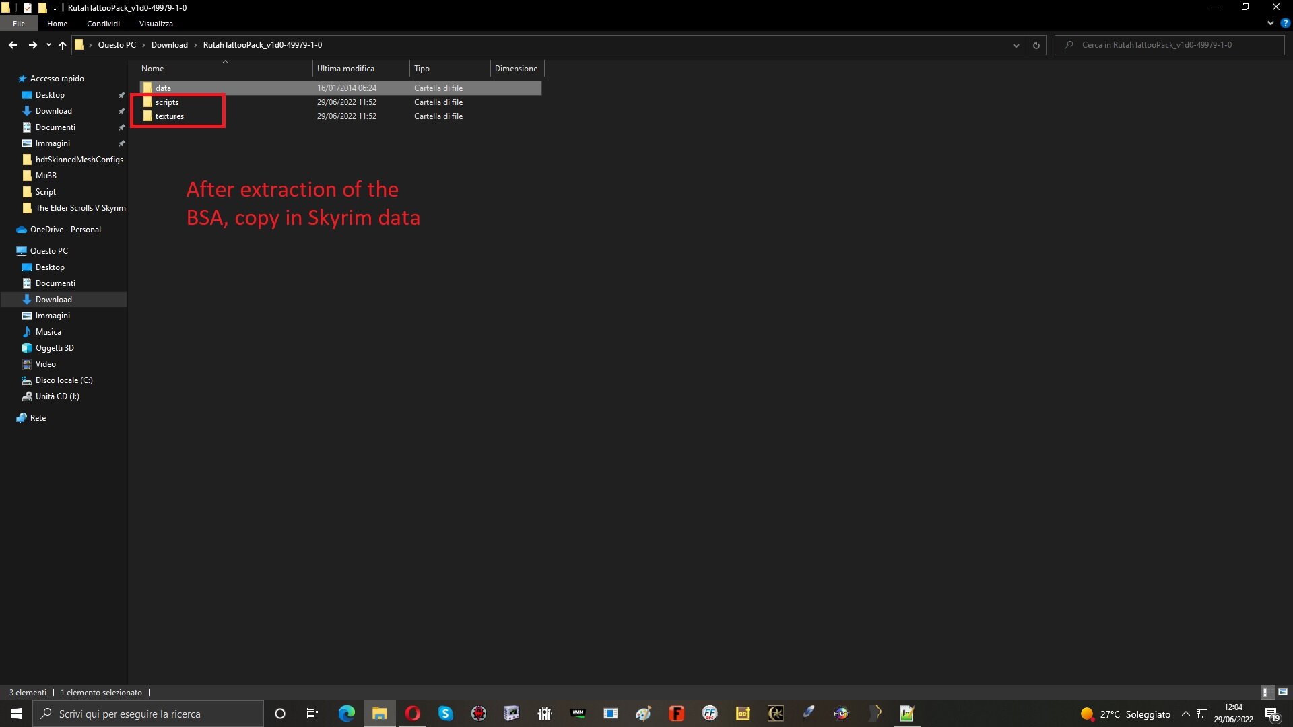Viewport: 1293px width, 727px height.
Task: Switch to large icons view in status bar
Action: click(x=1283, y=692)
